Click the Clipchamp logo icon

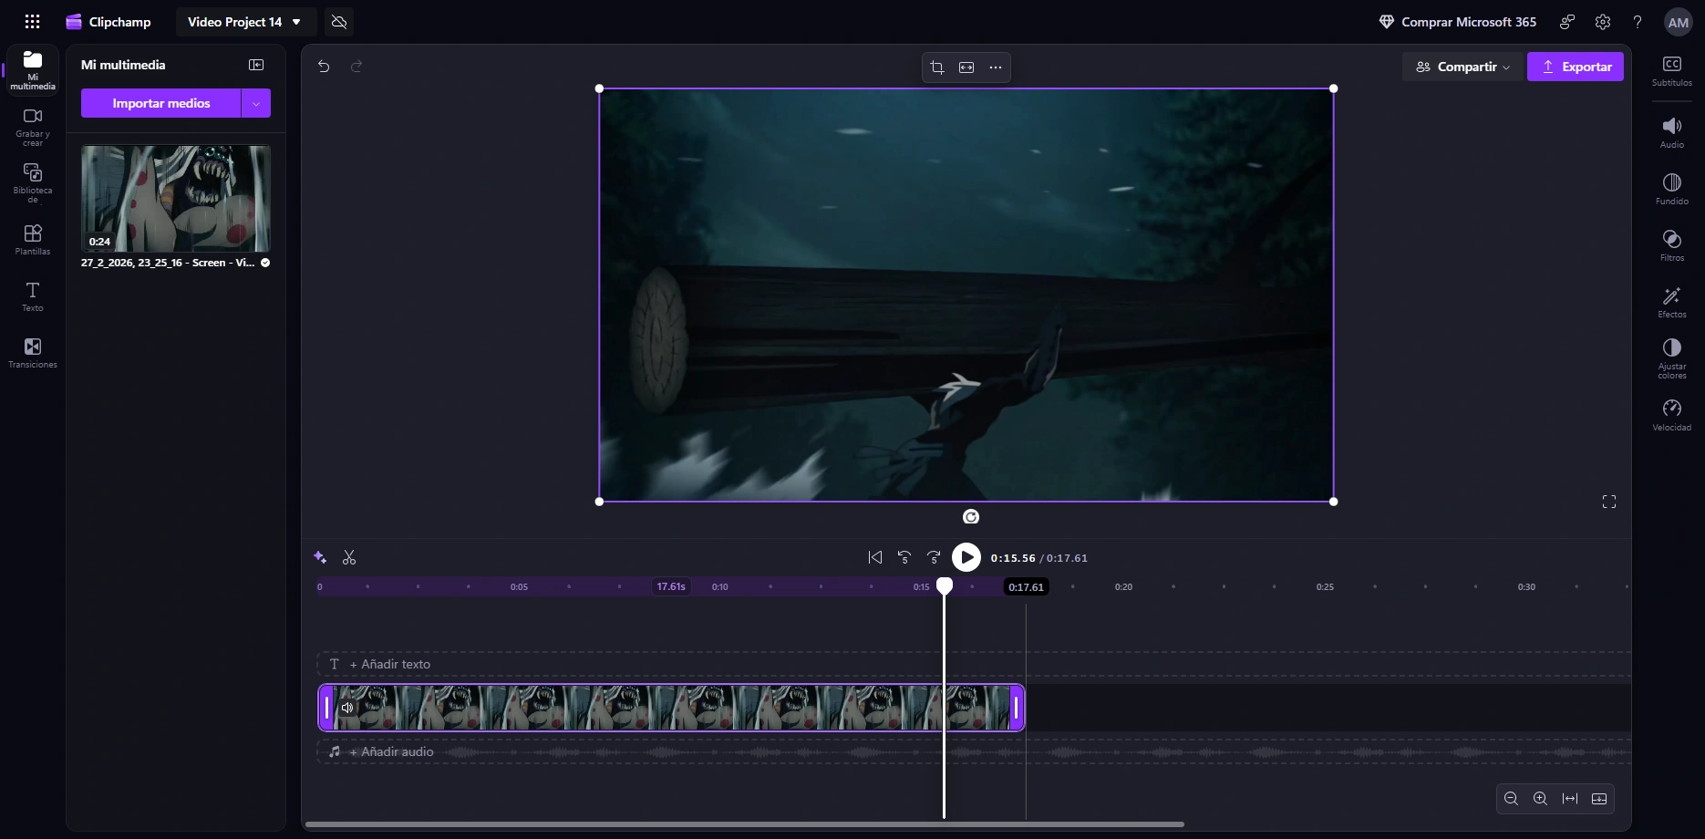[x=74, y=22]
